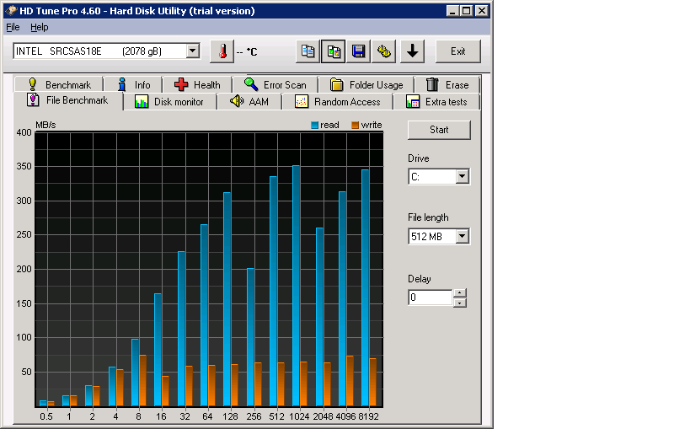
Task: Open the Random Access tab
Action: 338,102
